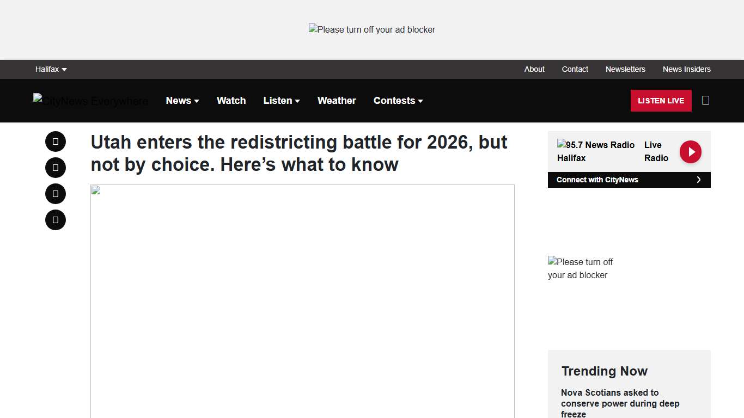This screenshot has width=744, height=418.
Task: Open the Weather page from navigation
Action: tap(337, 101)
